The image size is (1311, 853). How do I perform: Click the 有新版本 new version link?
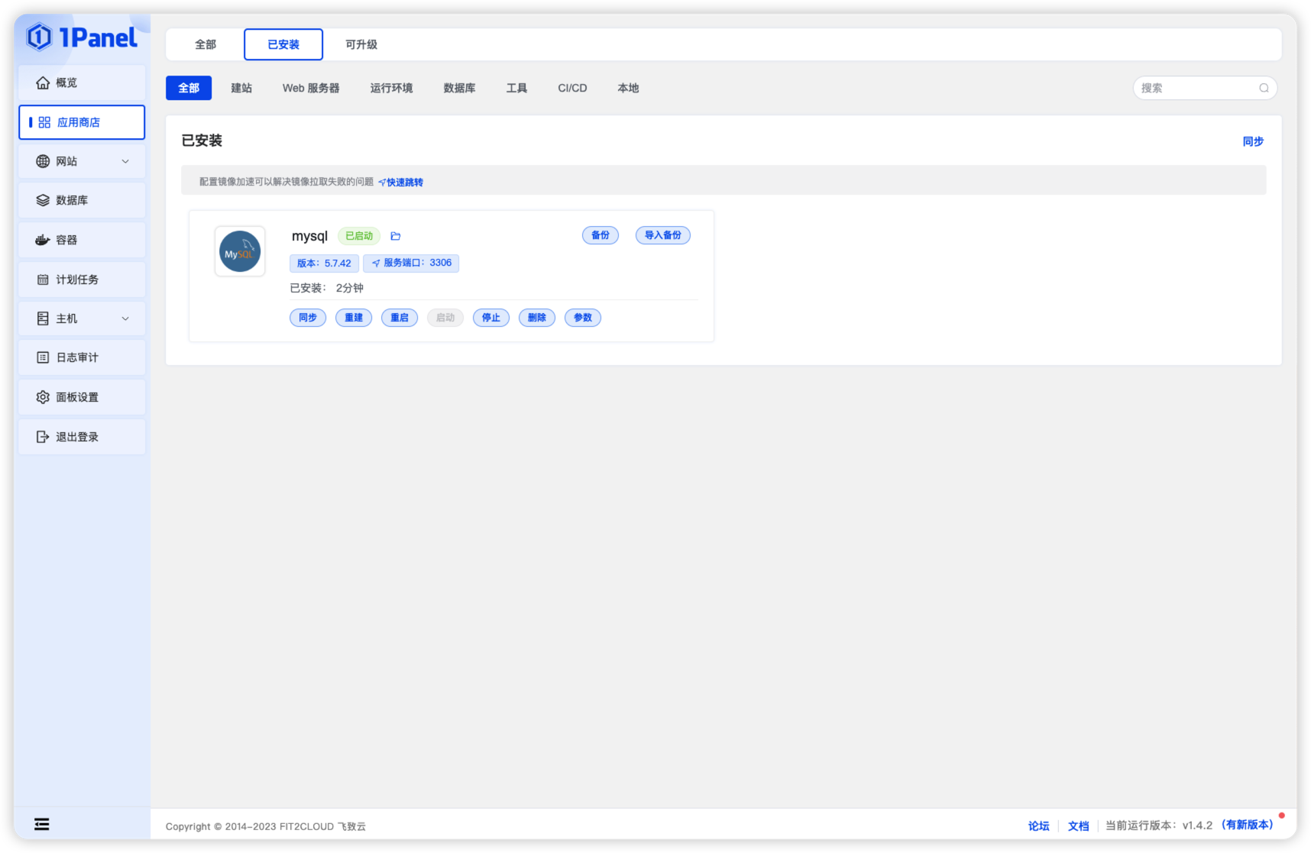pos(1247,825)
